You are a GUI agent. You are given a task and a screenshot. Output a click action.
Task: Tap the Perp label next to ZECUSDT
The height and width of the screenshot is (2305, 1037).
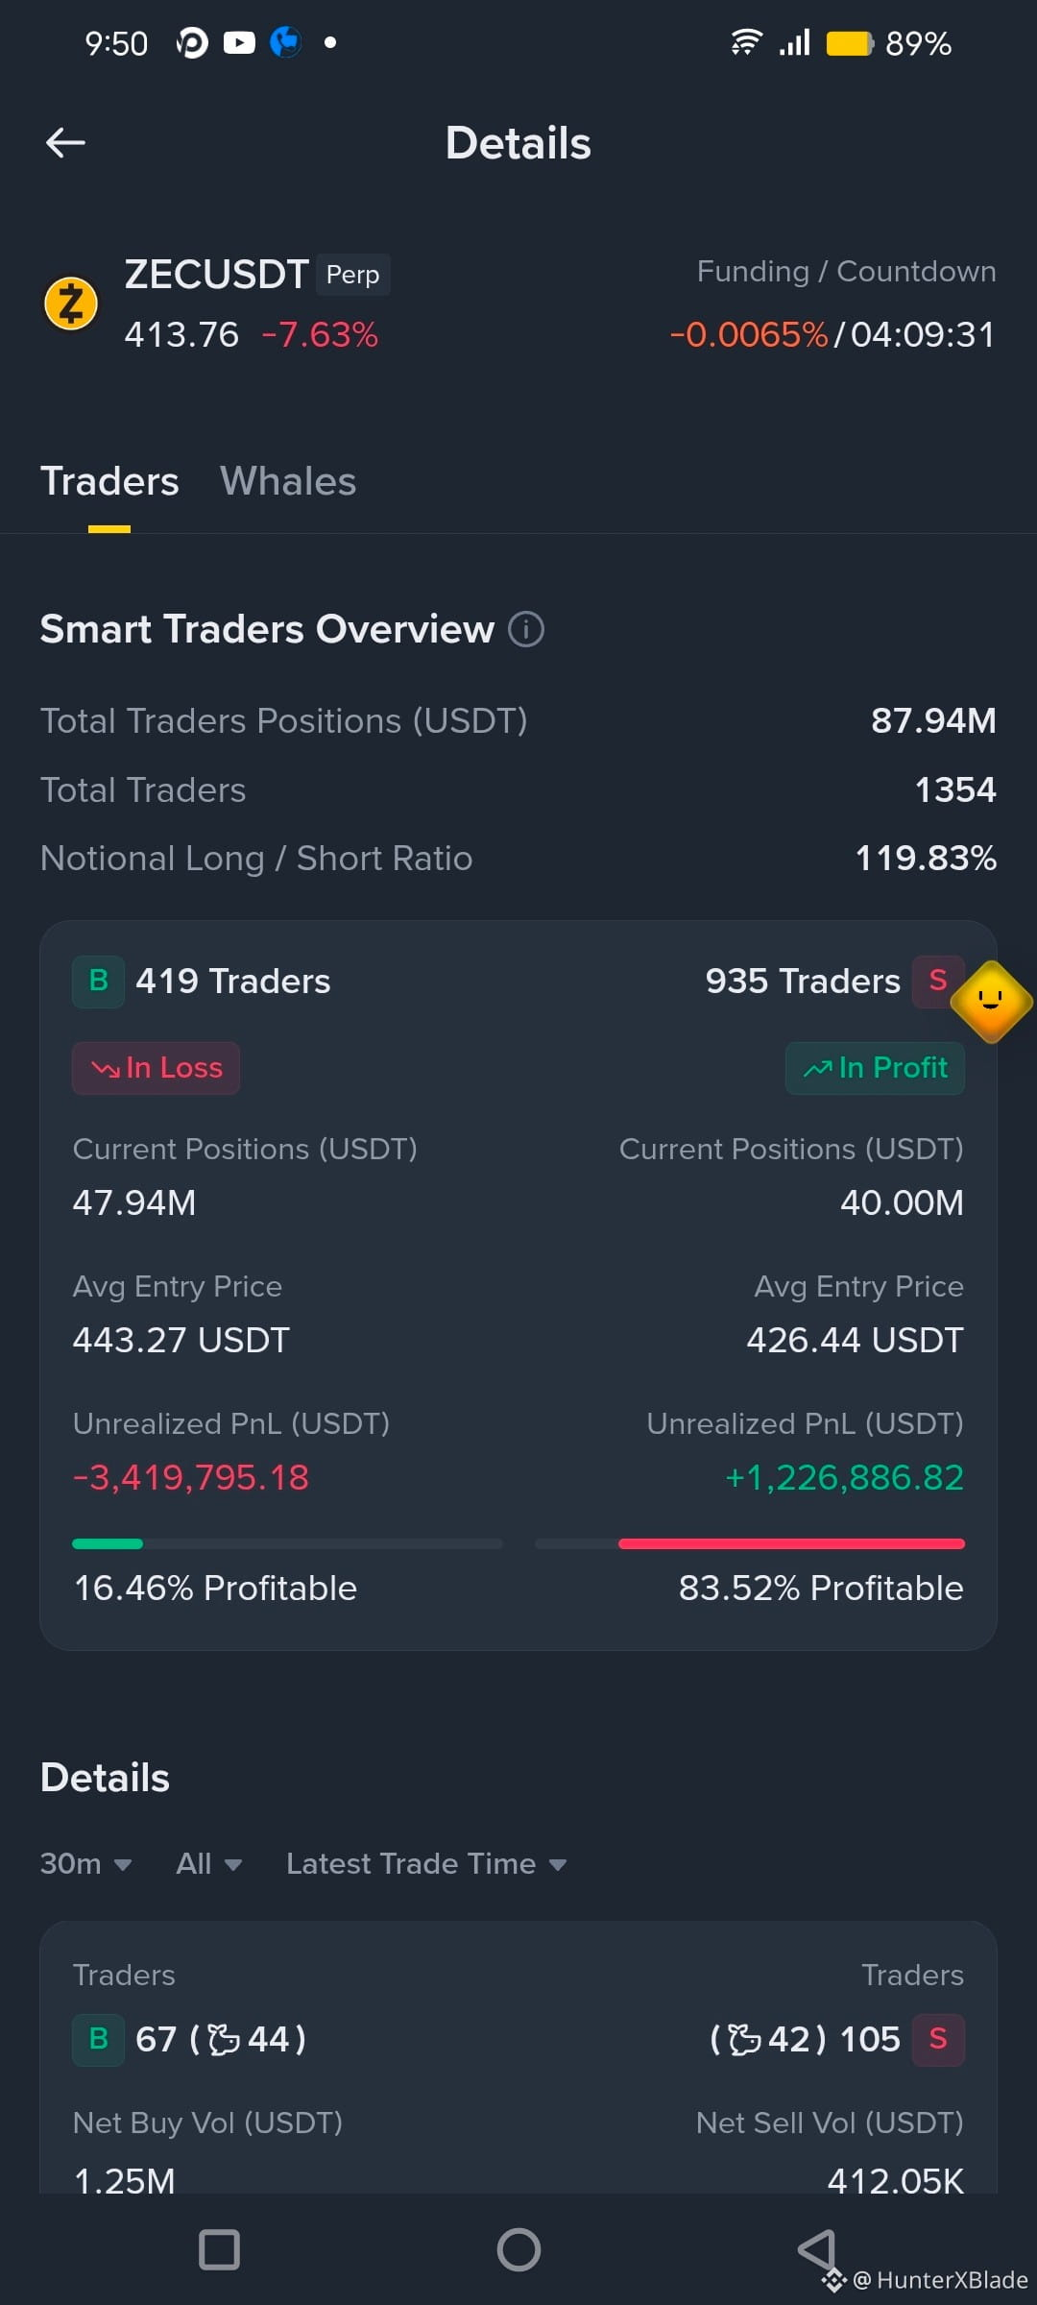coord(352,275)
